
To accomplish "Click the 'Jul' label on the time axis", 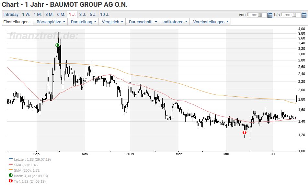I will click(273, 154).
